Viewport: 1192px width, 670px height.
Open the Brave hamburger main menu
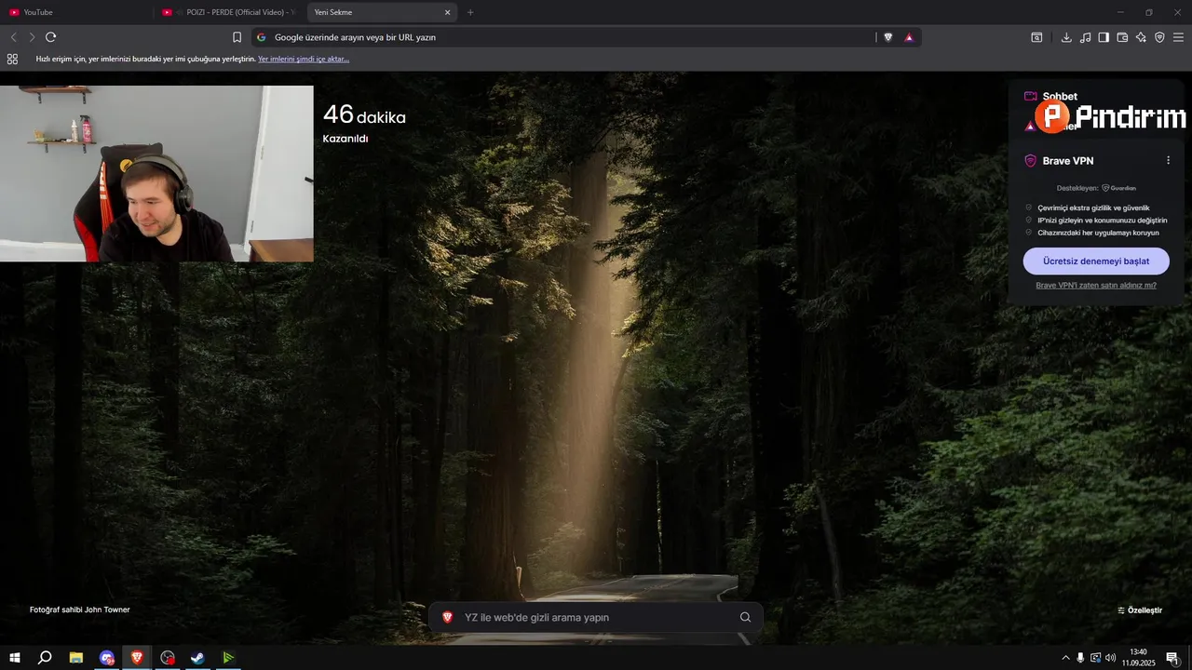coord(1178,37)
